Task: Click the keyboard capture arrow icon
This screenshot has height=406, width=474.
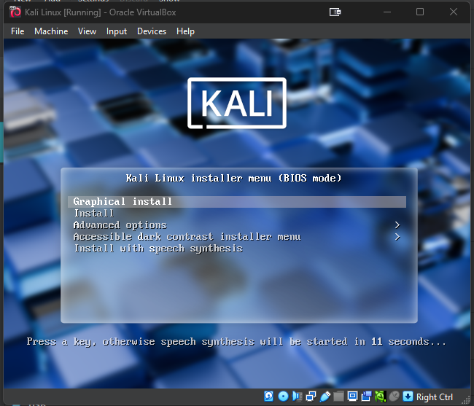Action: tap(408, 397)
